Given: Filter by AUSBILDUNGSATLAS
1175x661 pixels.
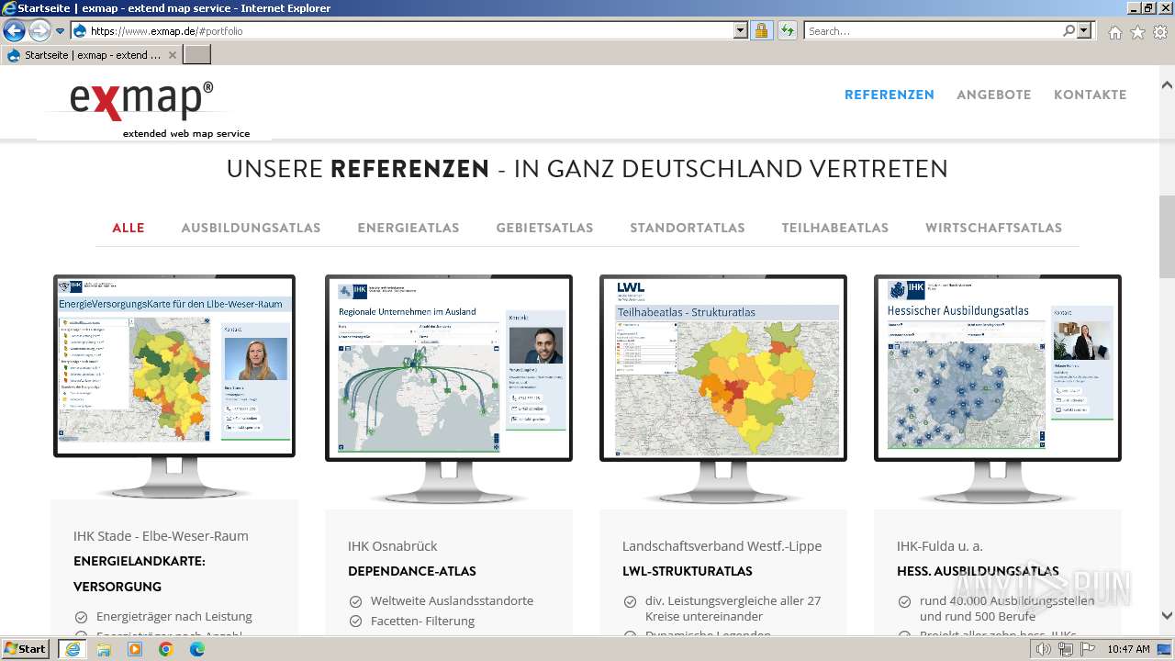Looking at the screenshot, I should [x=251, y=228].
